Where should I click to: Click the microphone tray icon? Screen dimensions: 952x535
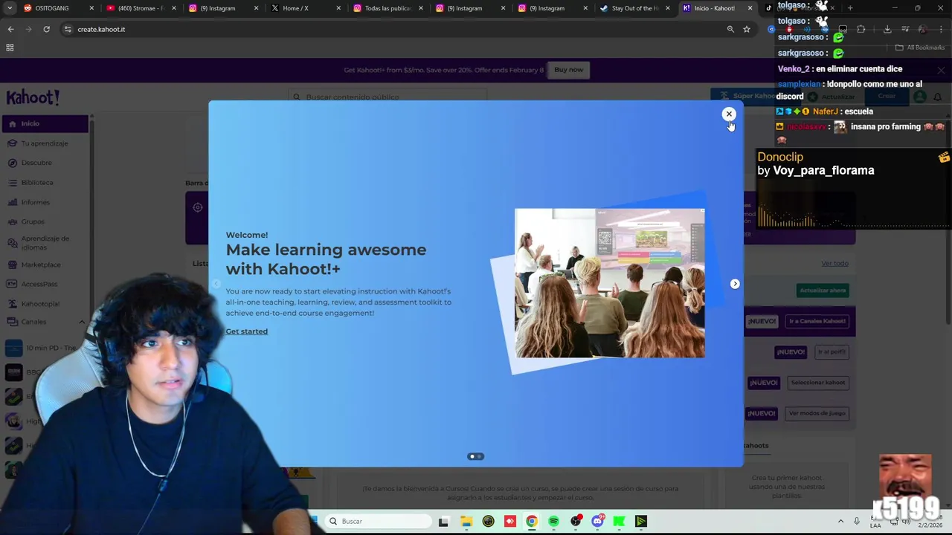pos(857,522)
